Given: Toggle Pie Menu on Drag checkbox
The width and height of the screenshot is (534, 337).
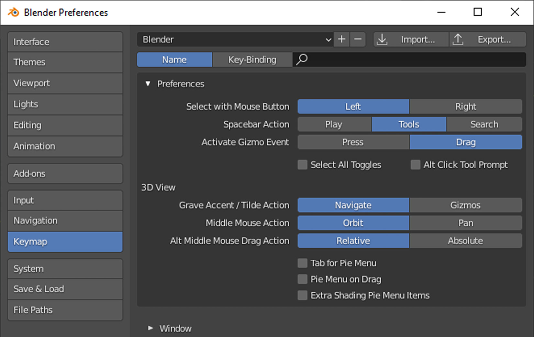Looking at the screenshot, I should point(302,279).
